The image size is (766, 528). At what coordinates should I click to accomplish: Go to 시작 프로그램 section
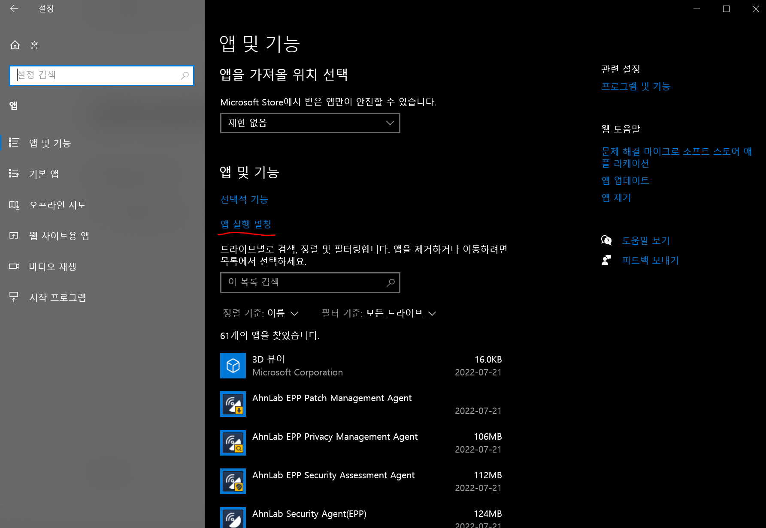coord(58,297)
